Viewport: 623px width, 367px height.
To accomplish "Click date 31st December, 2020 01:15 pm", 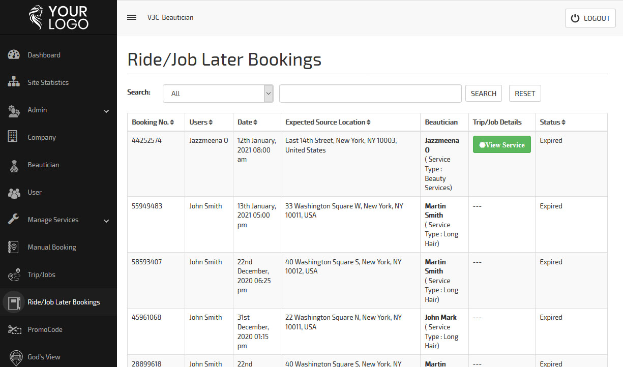I will coord(253,331).
